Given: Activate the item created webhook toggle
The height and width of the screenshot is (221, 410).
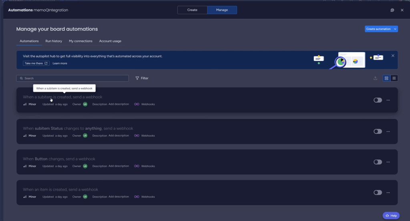Looking at the screenshot, I should click(x=378, y=193).
